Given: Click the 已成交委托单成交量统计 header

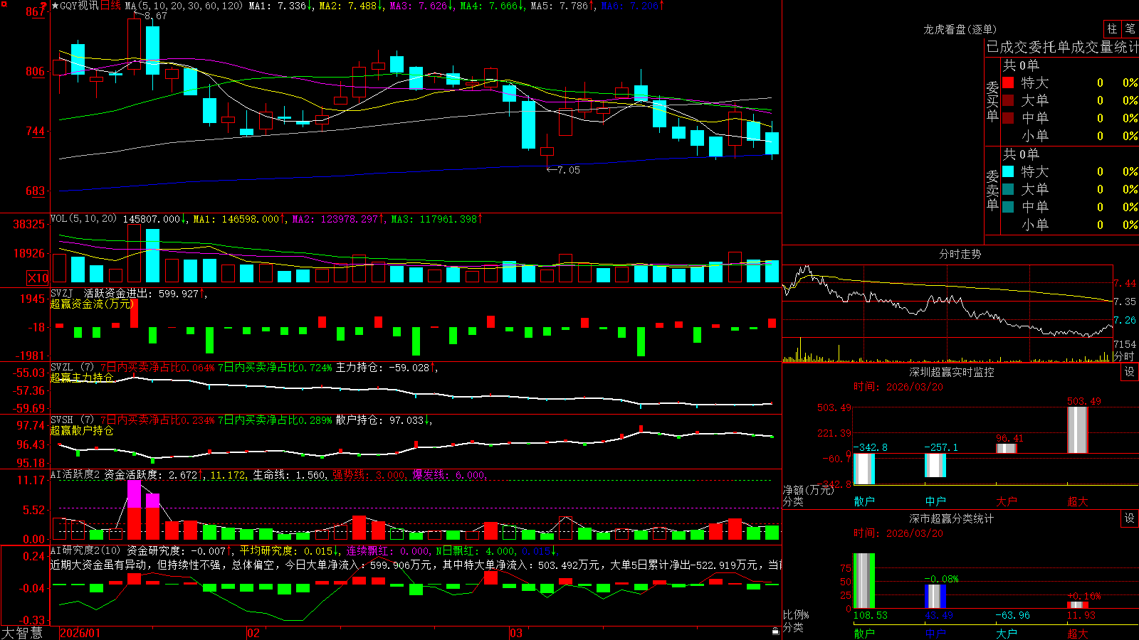Looking at the screenshot, I should 1062,47.
